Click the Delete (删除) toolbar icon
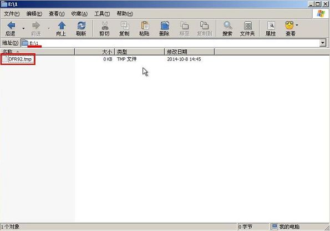The width and height of the screenshot is (330, 231). click(165, 26)
